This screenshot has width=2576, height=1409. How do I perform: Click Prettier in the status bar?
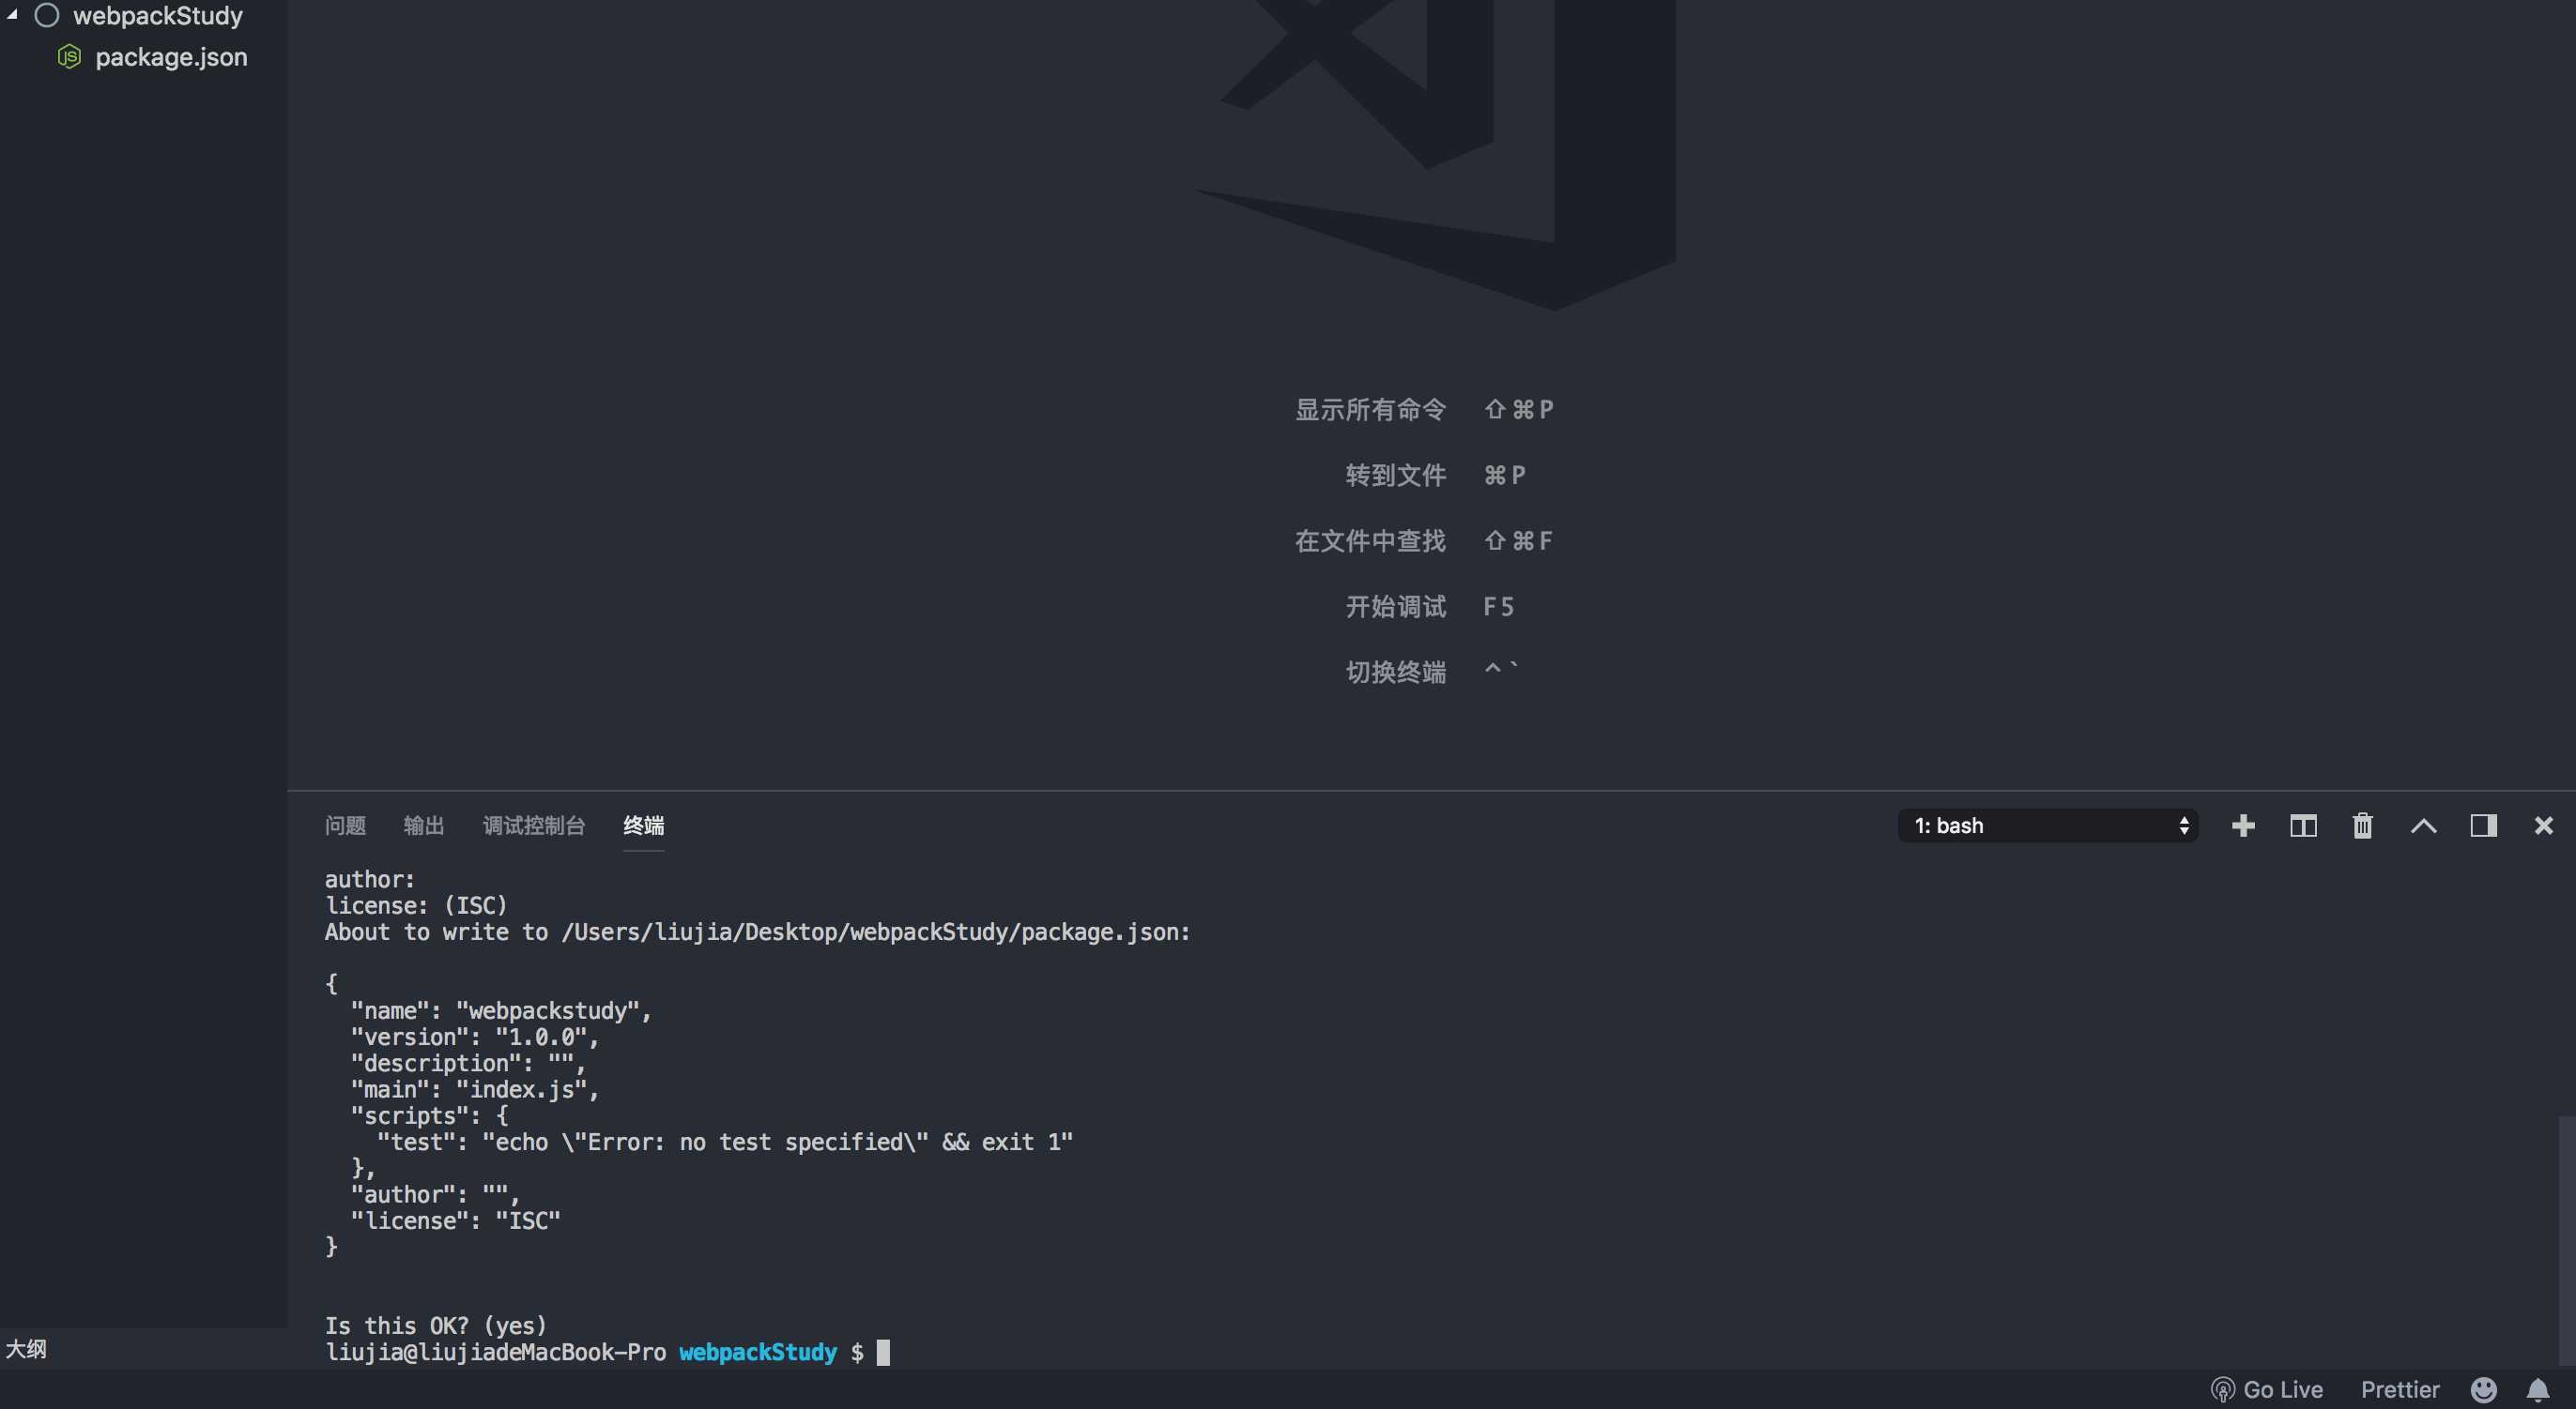(2400, 1389)
